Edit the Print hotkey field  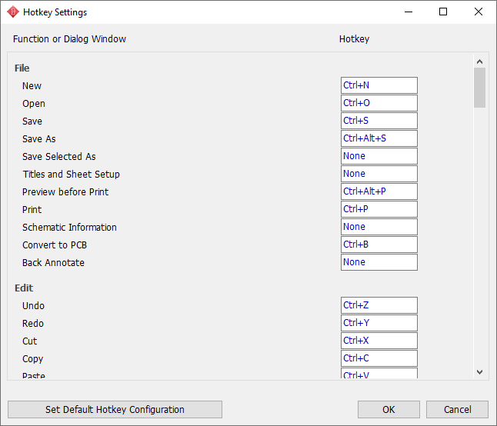(379, 209)
